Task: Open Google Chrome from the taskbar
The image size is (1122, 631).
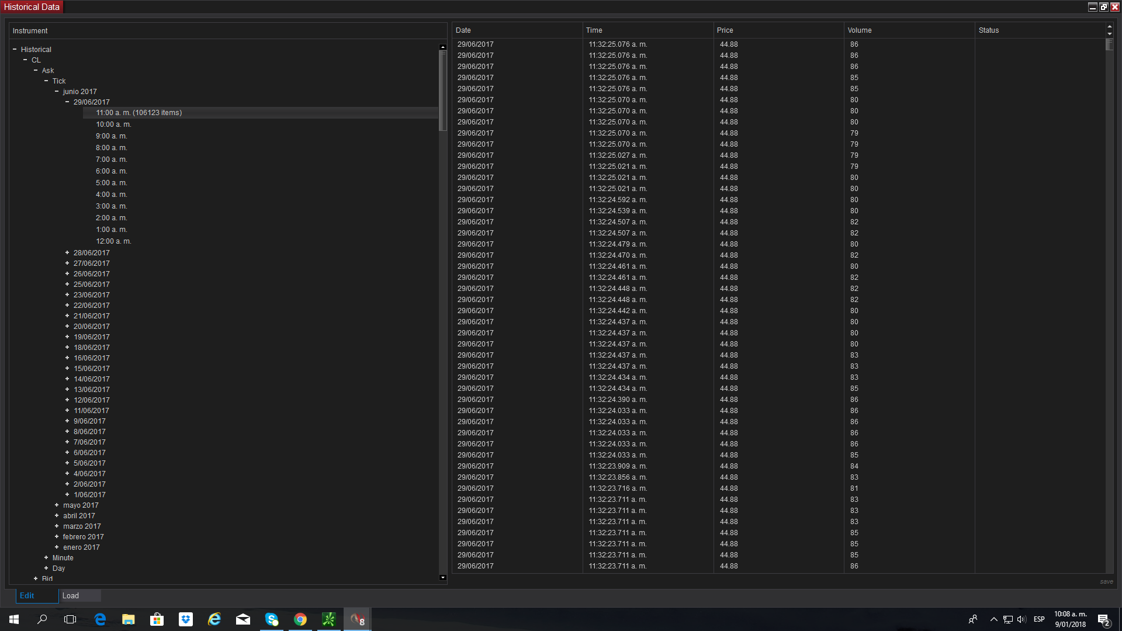Action: point(300,619)
